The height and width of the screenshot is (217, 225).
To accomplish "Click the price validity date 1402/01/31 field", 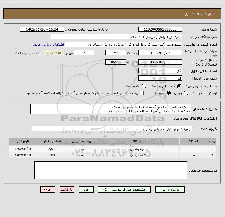I will (x=160, y=62).
